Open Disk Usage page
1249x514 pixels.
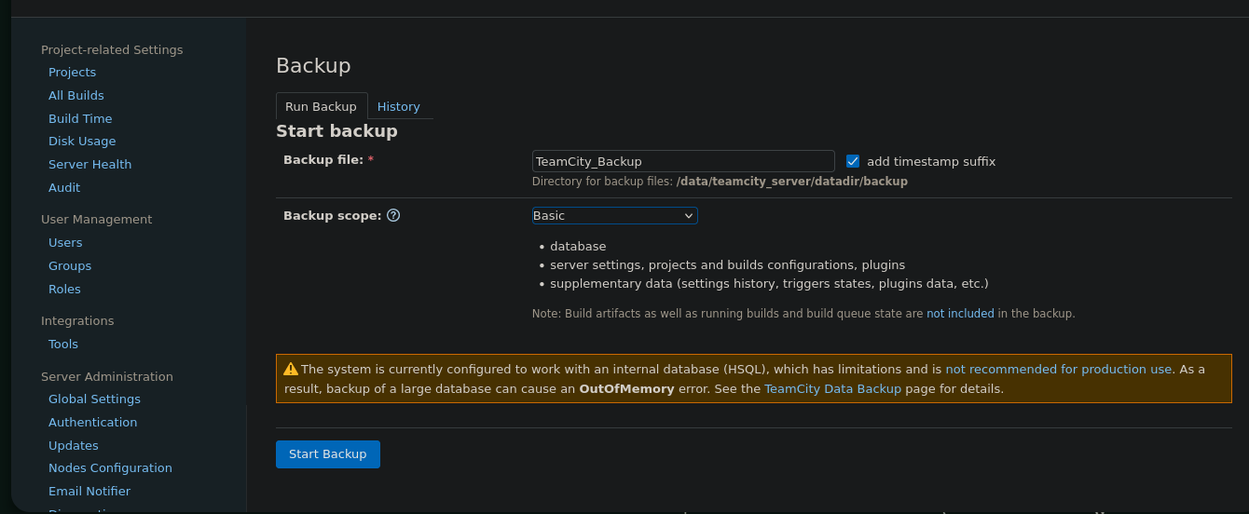(x=82, y=142)
